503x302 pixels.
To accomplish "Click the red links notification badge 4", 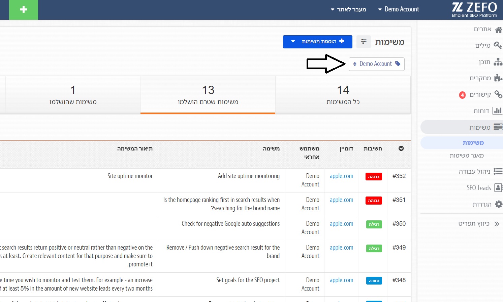I will [463, 95].
